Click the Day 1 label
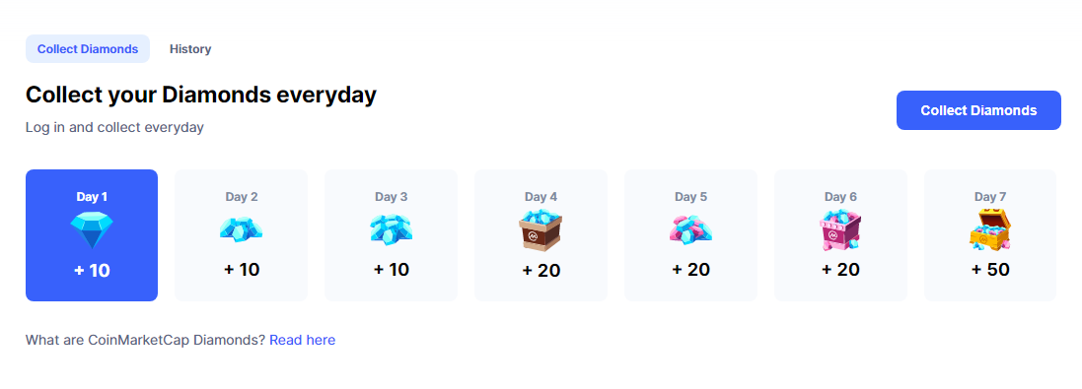The image size is (1082, 389). pyautogui.click(x=91, y=197)
